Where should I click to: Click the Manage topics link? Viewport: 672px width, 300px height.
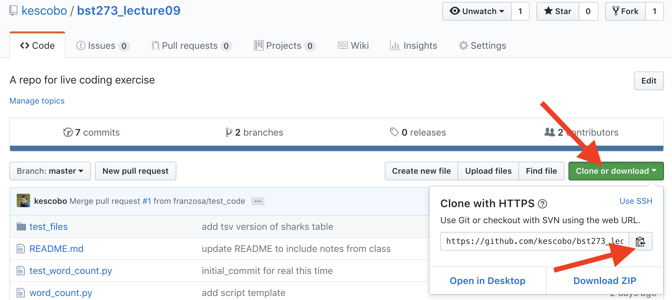(37, 101)
